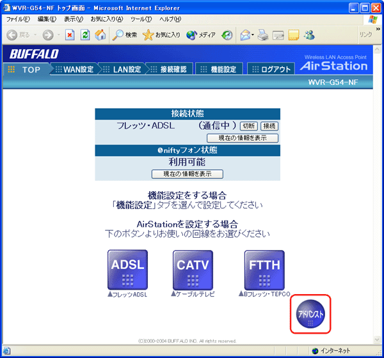The width and height of the screenshot is (384, 358).
Task: Open the アドバンスト advanced round button
Action: (x=310, y=314)
